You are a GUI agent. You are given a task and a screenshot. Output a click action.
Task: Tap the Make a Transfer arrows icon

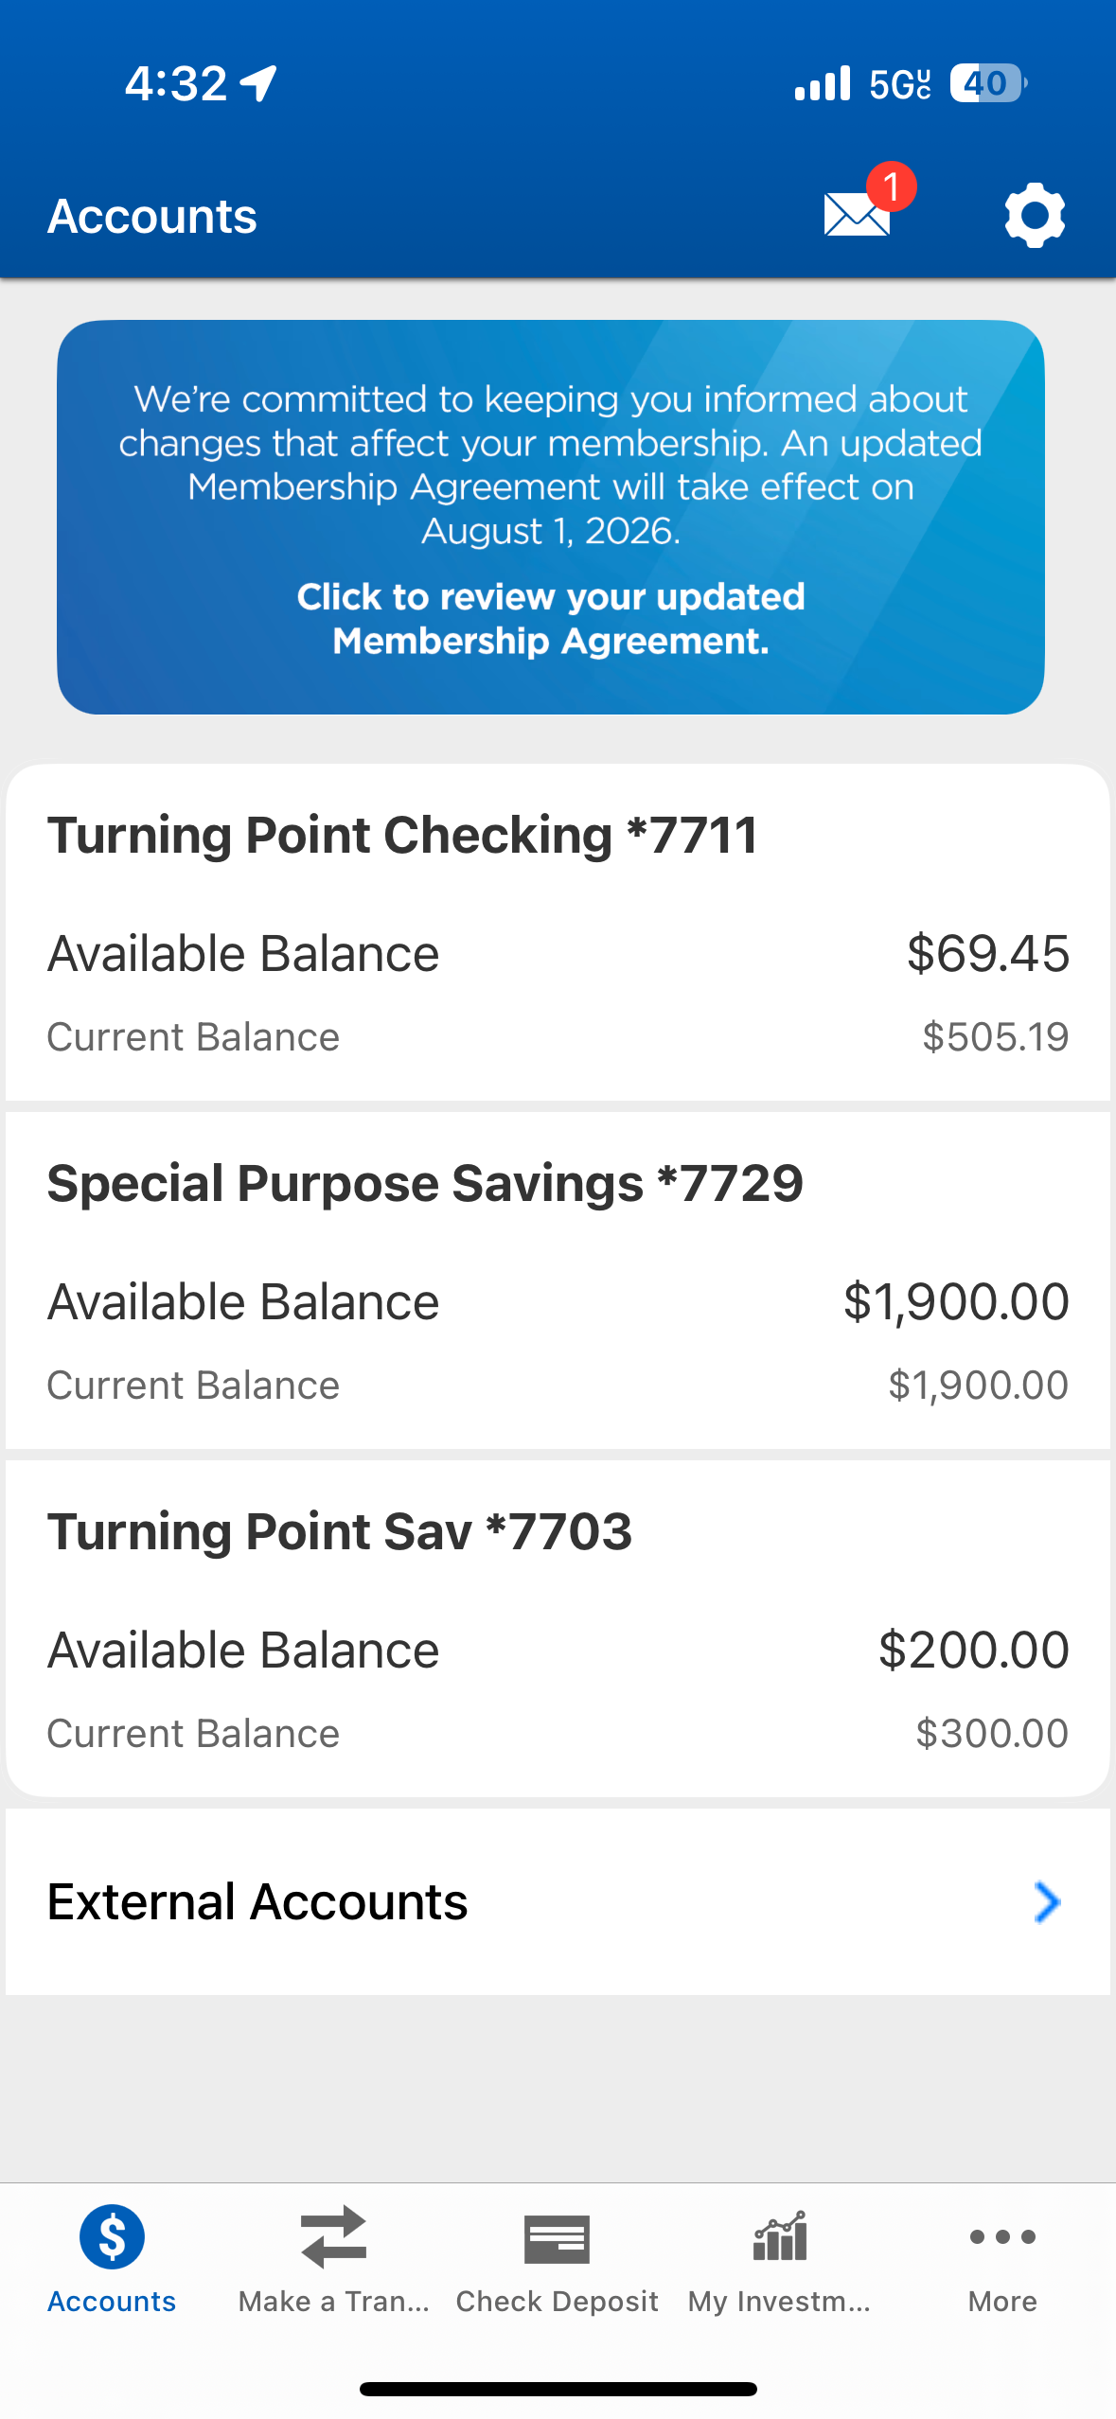333,2237
